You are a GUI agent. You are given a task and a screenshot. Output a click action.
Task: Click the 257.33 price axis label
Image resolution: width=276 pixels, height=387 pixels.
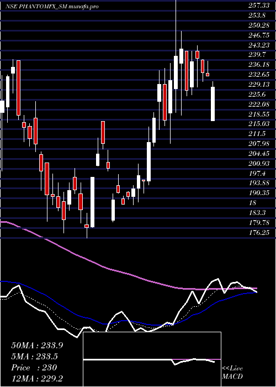(258, 6)
